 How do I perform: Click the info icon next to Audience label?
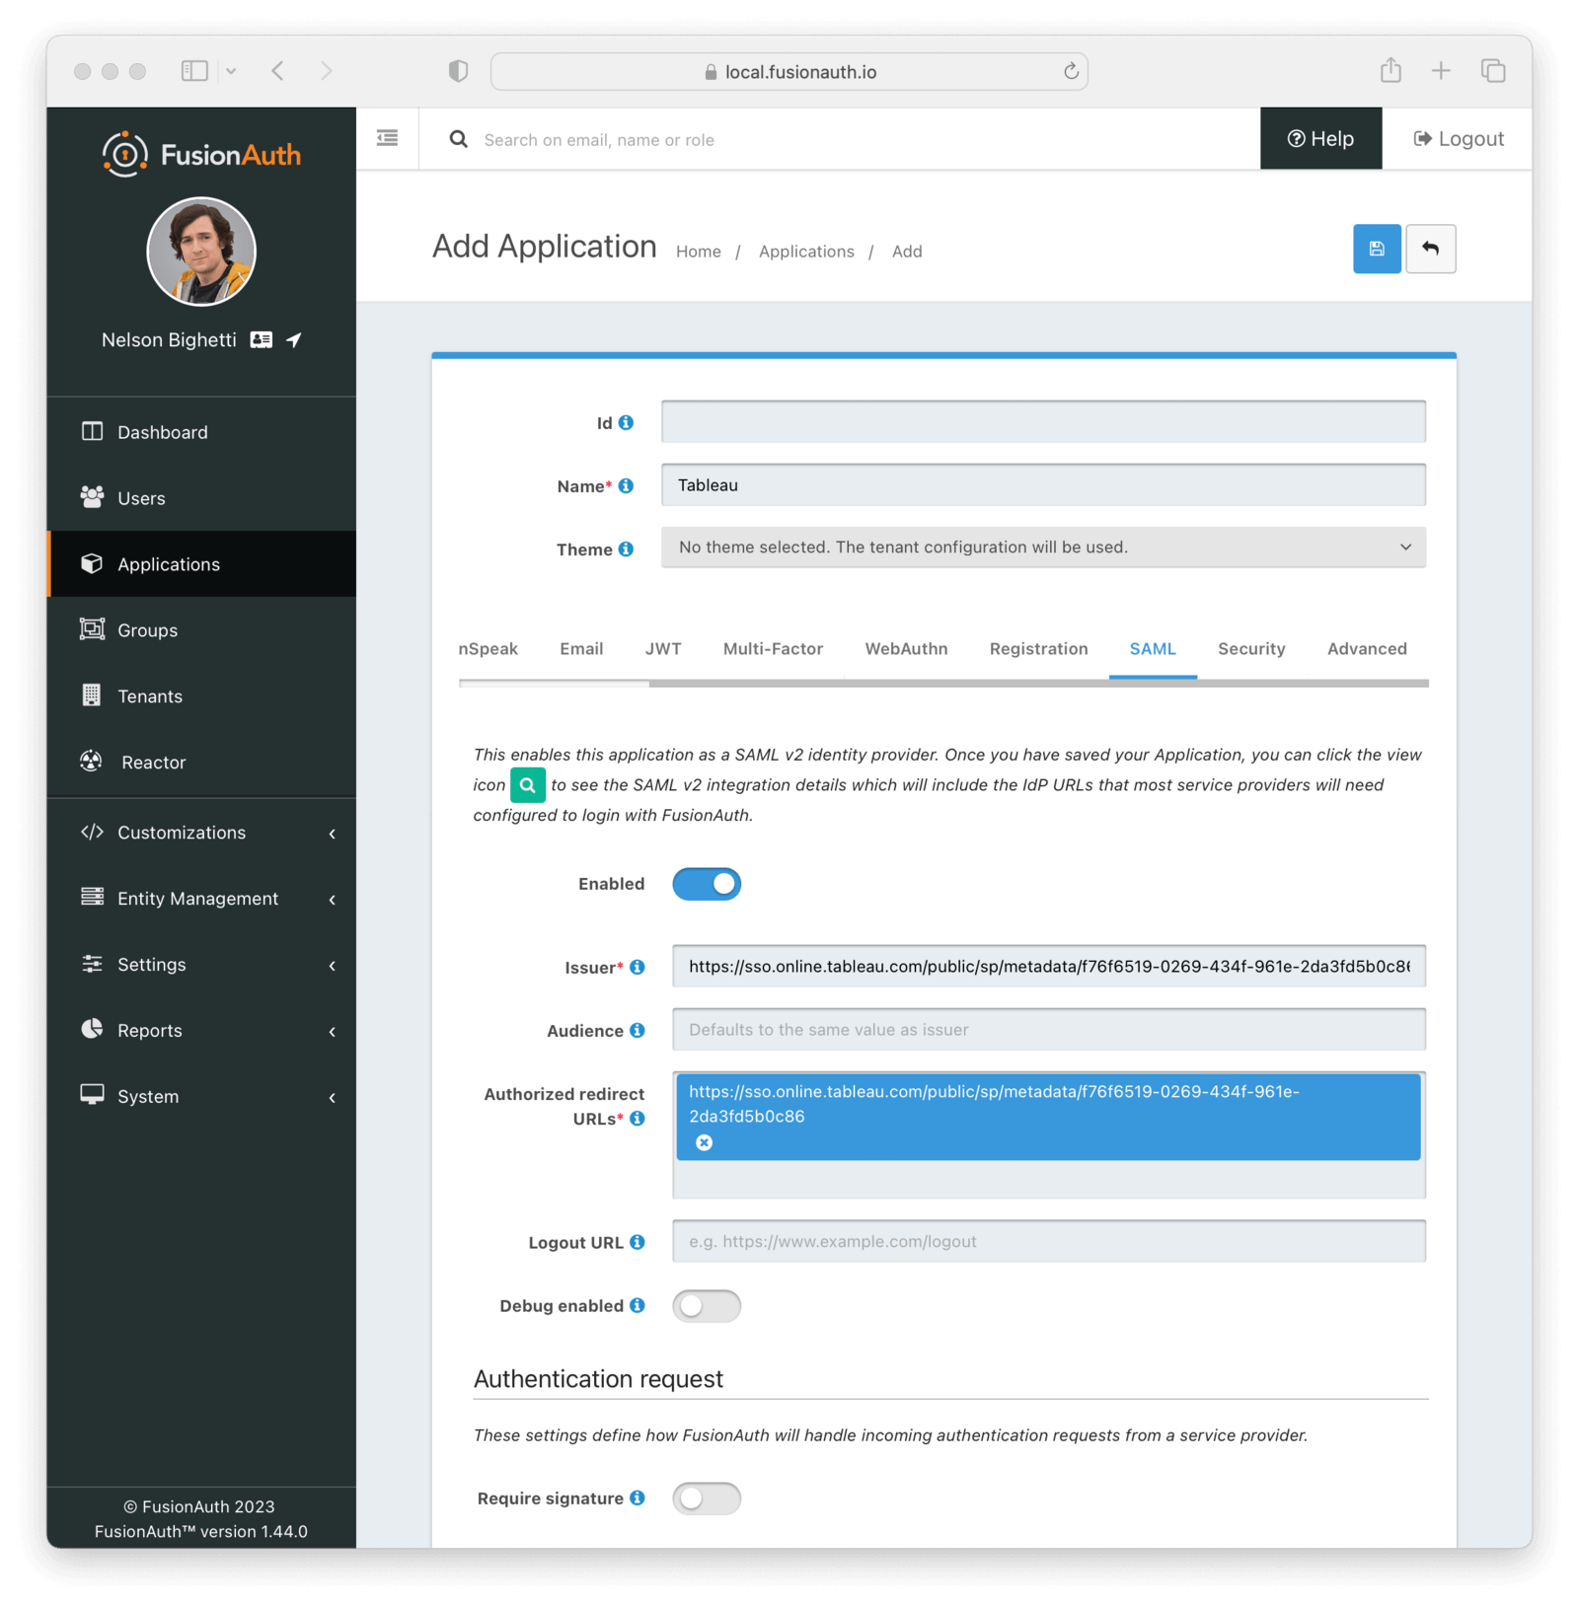coord(638,1030)
